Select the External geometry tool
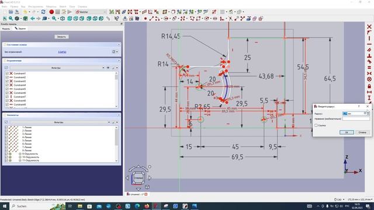The width and height of the screenshot is (374, 210). [x=249, y=18]
